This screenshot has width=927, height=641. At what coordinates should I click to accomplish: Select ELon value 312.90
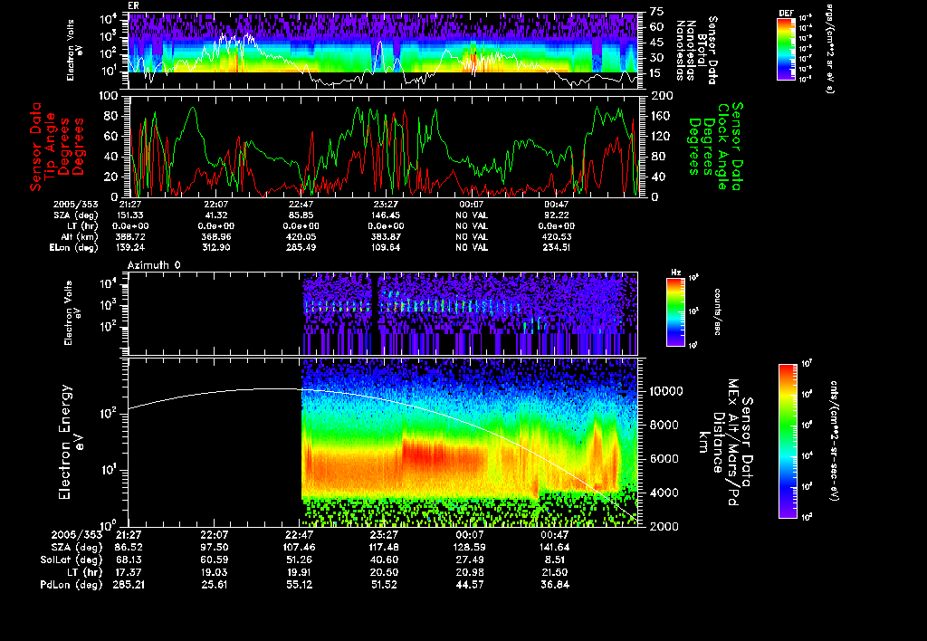click(215, 248)
